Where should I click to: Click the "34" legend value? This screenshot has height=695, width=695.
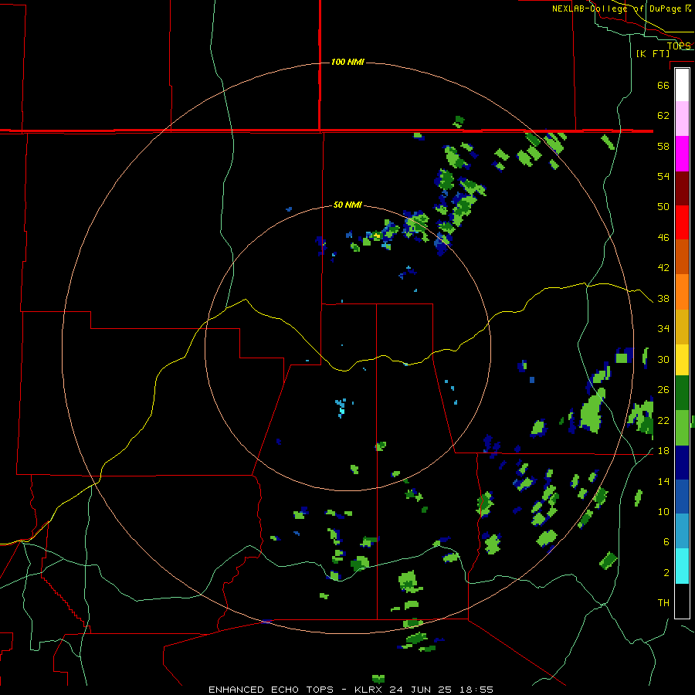(663, 329)
